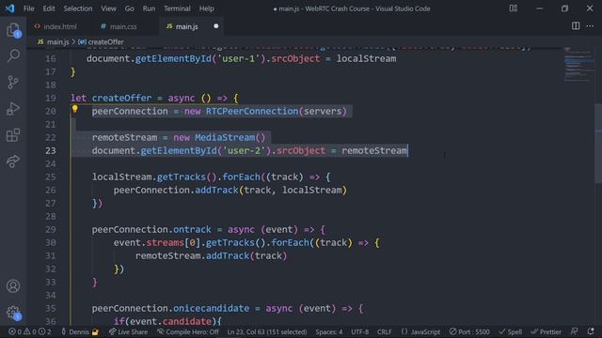Image resolution: width=602 pixels, height=338 pixels.
Task: Open the editor More Actions ellipsis
Action: (590, 26)
